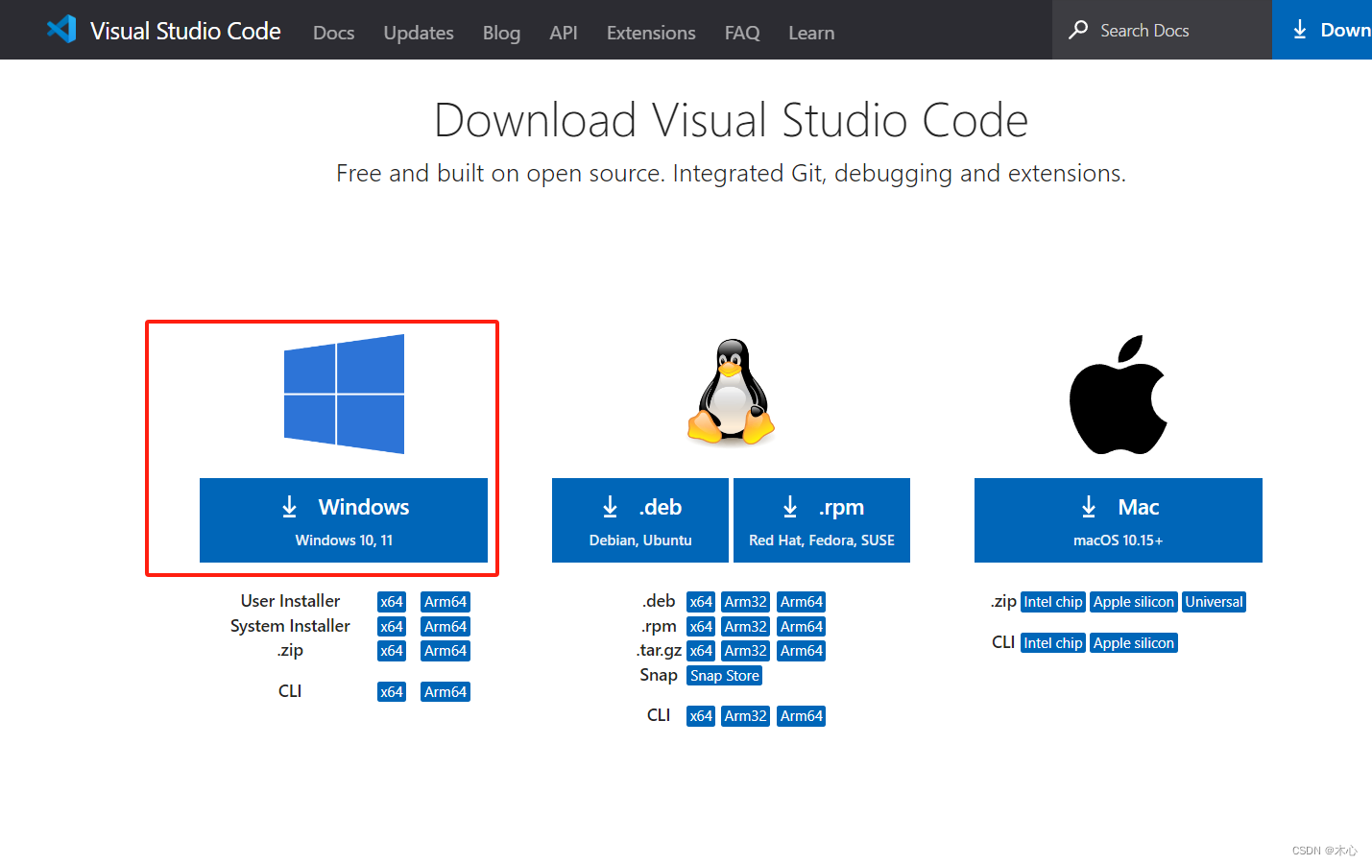Open the FAQ navigation item
The image size is (1372, 865).
point(742,33)
